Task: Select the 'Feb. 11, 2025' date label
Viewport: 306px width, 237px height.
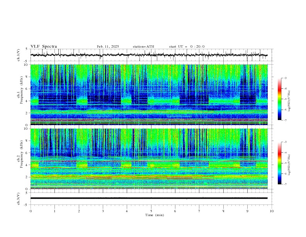Action: (108, 46)
